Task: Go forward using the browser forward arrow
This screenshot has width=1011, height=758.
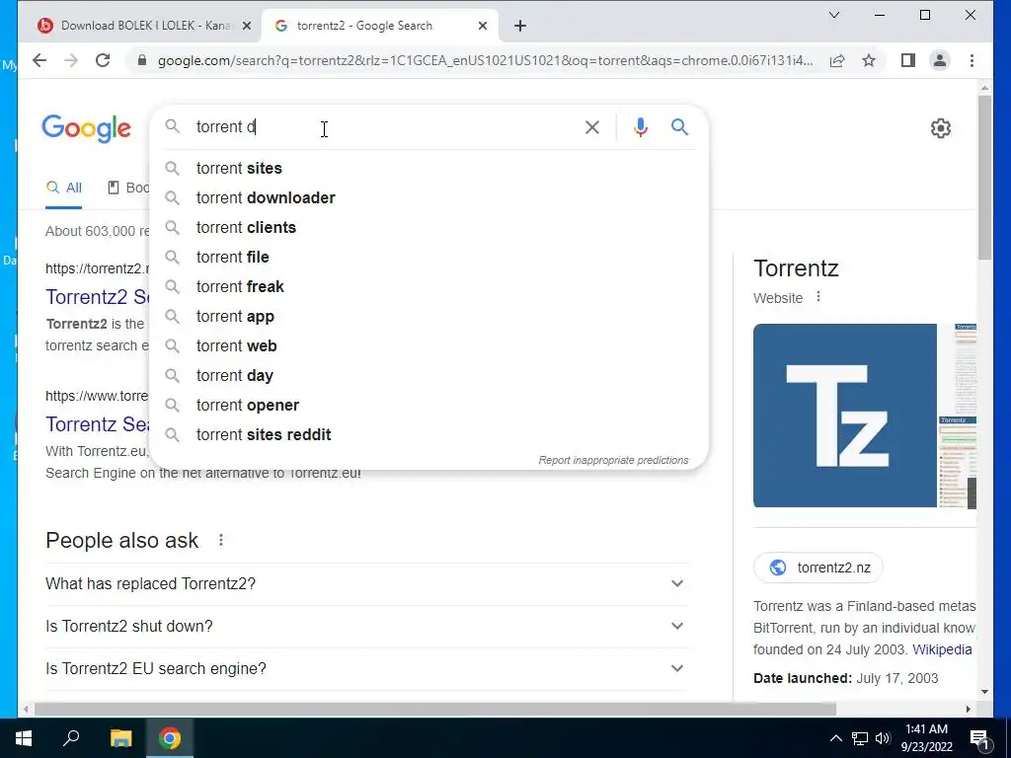Action: (71, 60)
